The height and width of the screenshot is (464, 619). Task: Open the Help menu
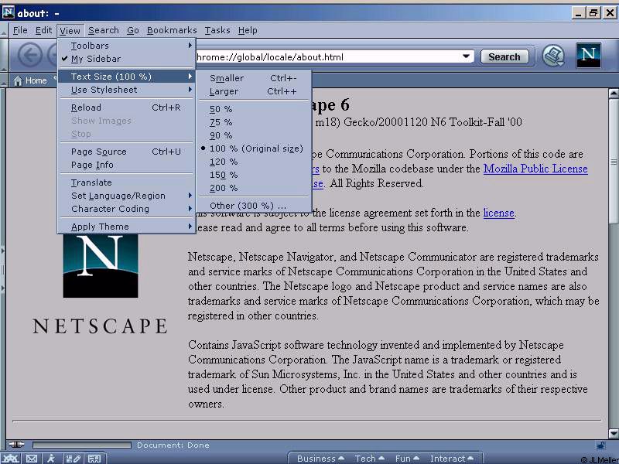248,30
